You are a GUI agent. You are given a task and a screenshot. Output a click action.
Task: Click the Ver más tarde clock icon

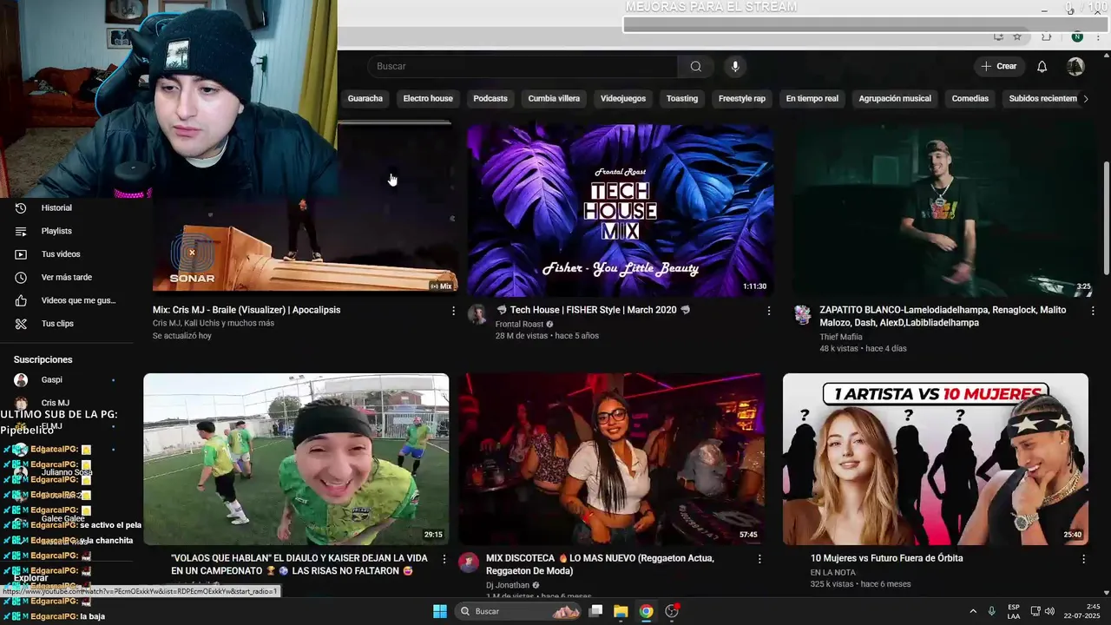21,278
